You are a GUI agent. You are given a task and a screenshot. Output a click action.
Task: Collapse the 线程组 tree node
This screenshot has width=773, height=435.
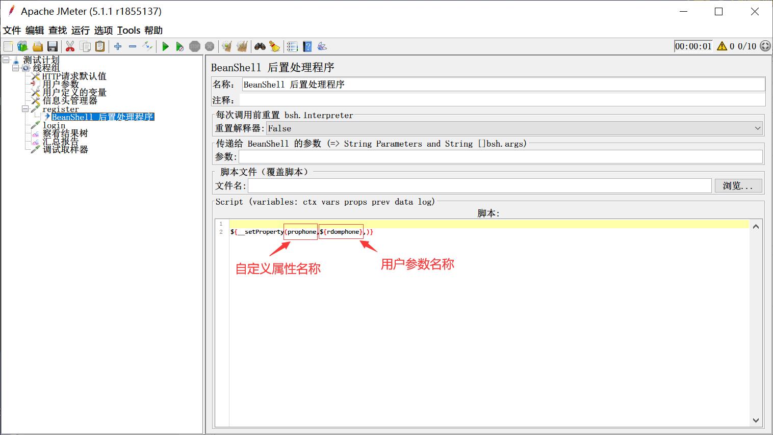[x=15, y=68]
